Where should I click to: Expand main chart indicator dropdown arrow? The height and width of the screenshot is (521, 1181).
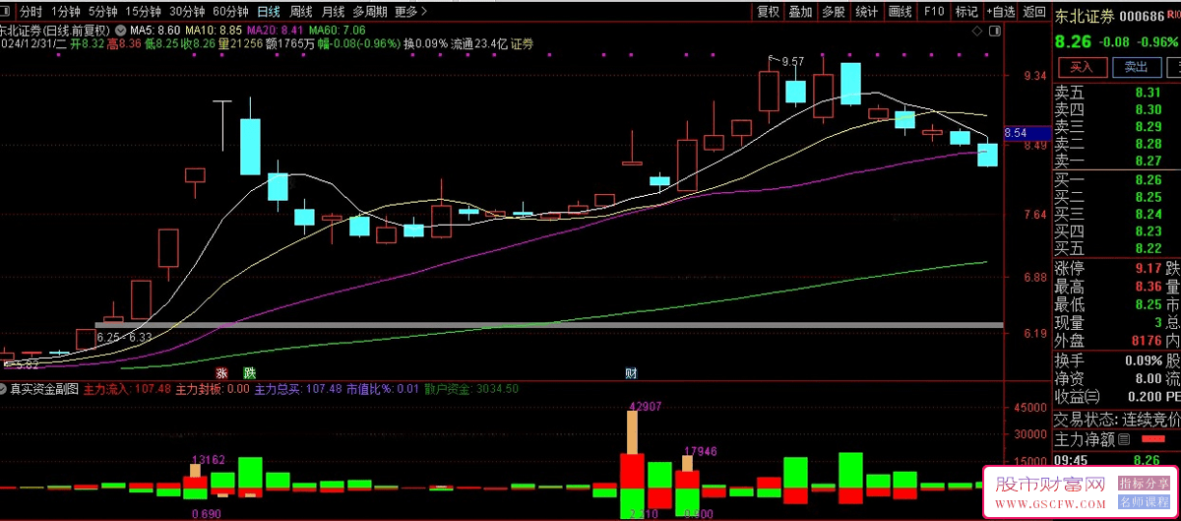[121, 30]
